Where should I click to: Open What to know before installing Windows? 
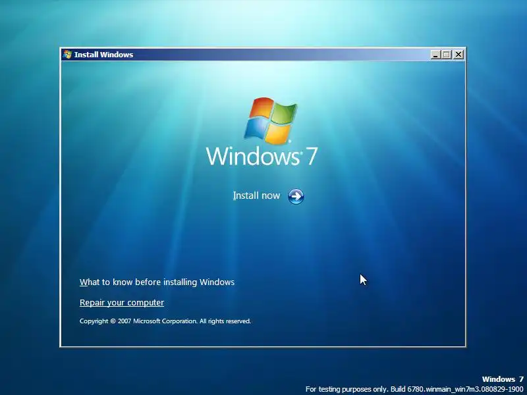pos(157,282)
